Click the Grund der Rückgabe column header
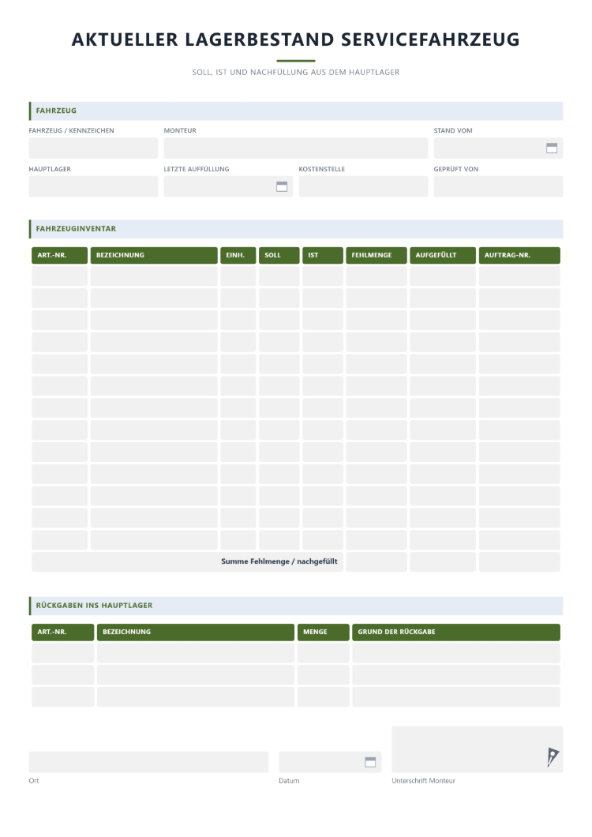This screenshot has height=837, width=592. click(456, 632)
